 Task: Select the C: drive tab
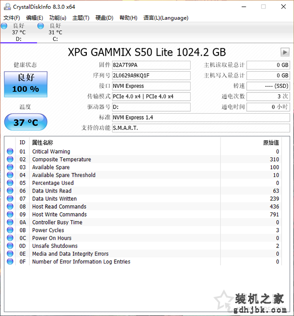(x=55, y=32)
